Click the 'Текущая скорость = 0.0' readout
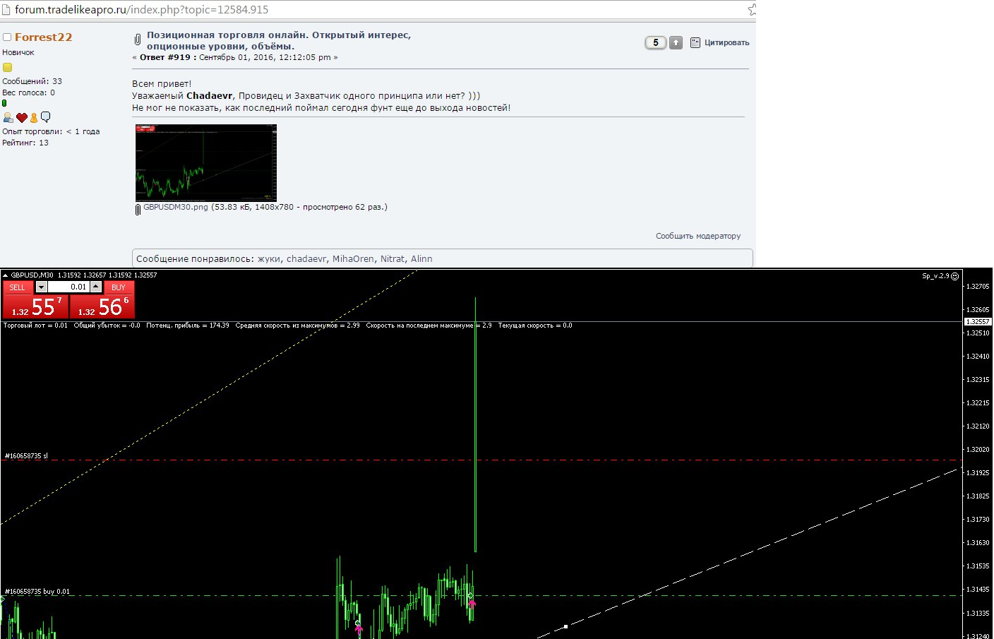Screen dimensions: 994x639 (535, 326)
